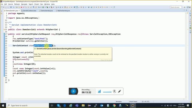
Task: Click the PrintWriter out=res.getWriter() line
Action: click(30, 41)
